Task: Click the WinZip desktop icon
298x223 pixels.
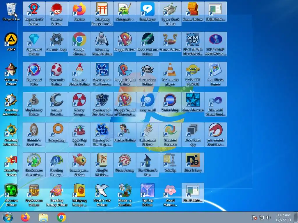Action: [170, 163]
